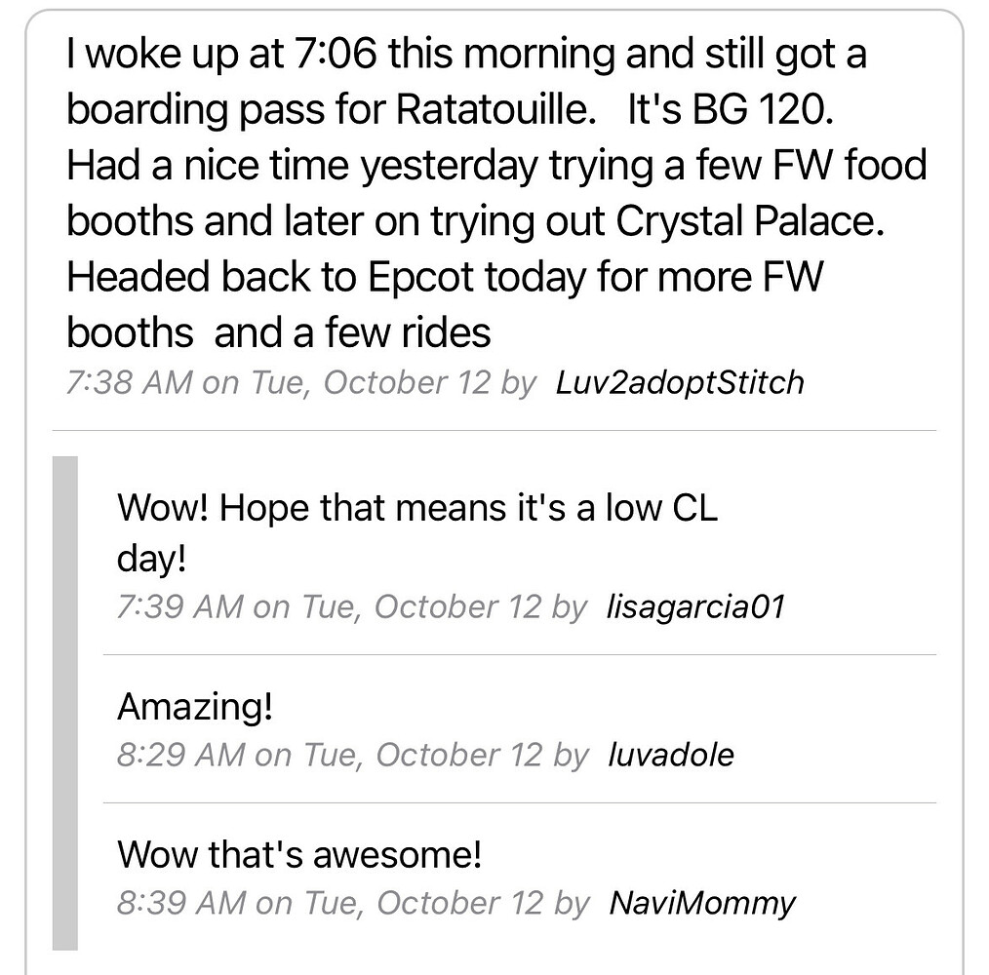The width and height of the screenshot is (989, 975).
Task: Click 'I woke up at 7:06' opening line
Action: point(224,54)
